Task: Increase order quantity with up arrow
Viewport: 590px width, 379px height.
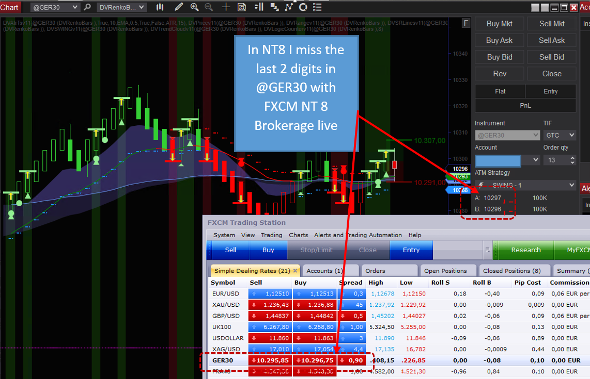Action: tap(572, 158)
